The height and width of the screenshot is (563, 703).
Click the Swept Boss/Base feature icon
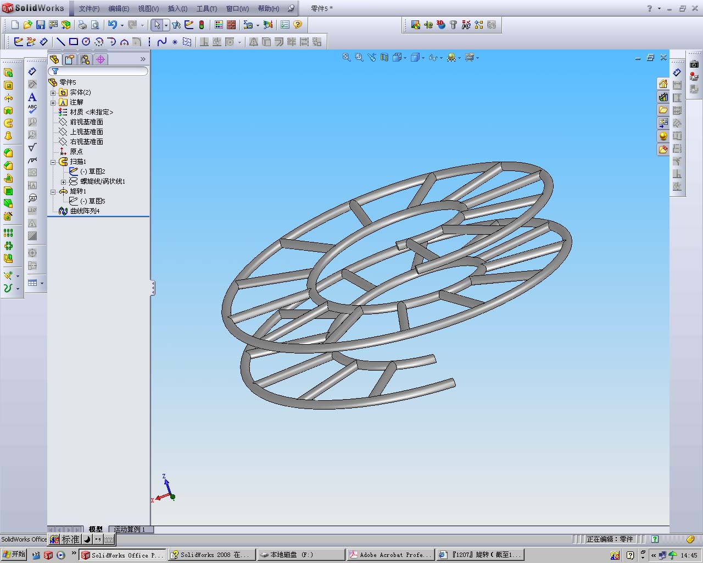8,123
